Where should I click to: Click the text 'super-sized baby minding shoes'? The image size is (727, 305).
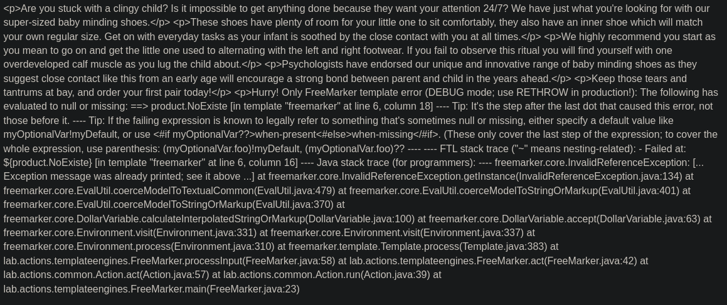click(77, 23)
